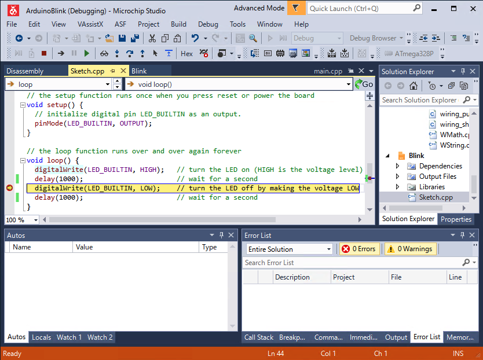Click the breakpoint marker in editor margin

point(9,188)
